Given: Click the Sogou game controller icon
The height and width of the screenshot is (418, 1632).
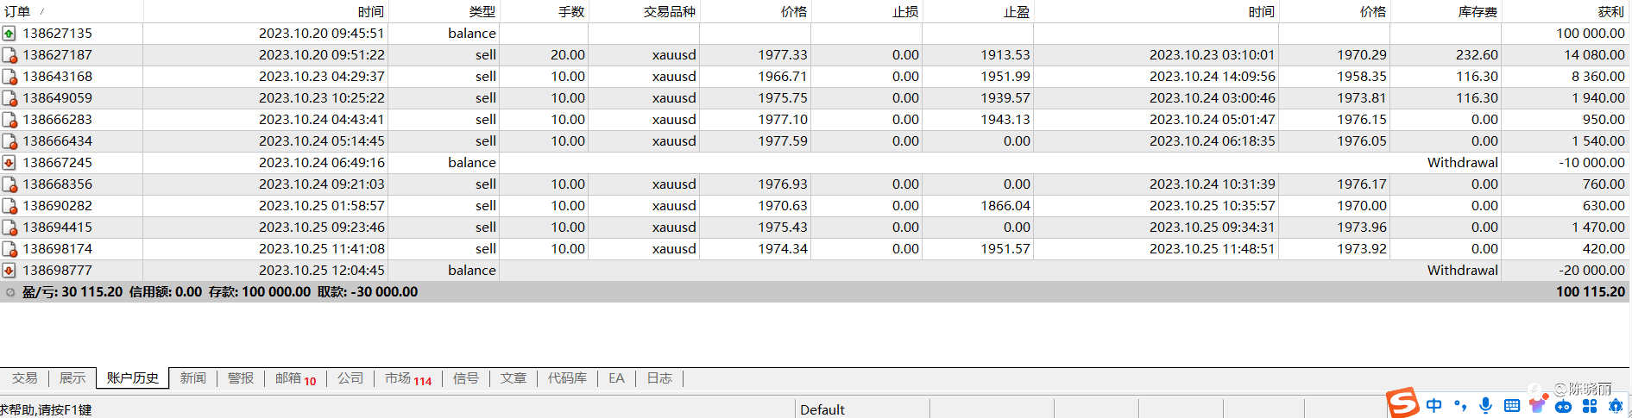Looking at the screenshot, I should (x=1563, y=406).
